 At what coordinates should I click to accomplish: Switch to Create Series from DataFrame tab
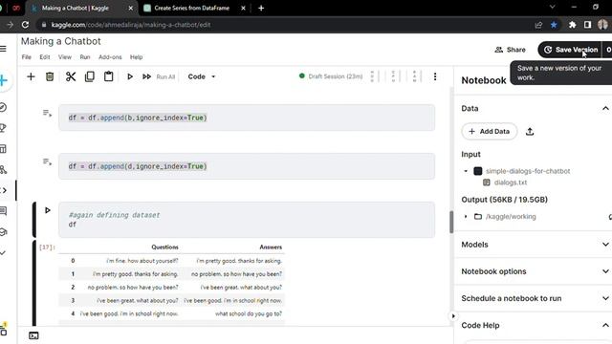[191, 8]
